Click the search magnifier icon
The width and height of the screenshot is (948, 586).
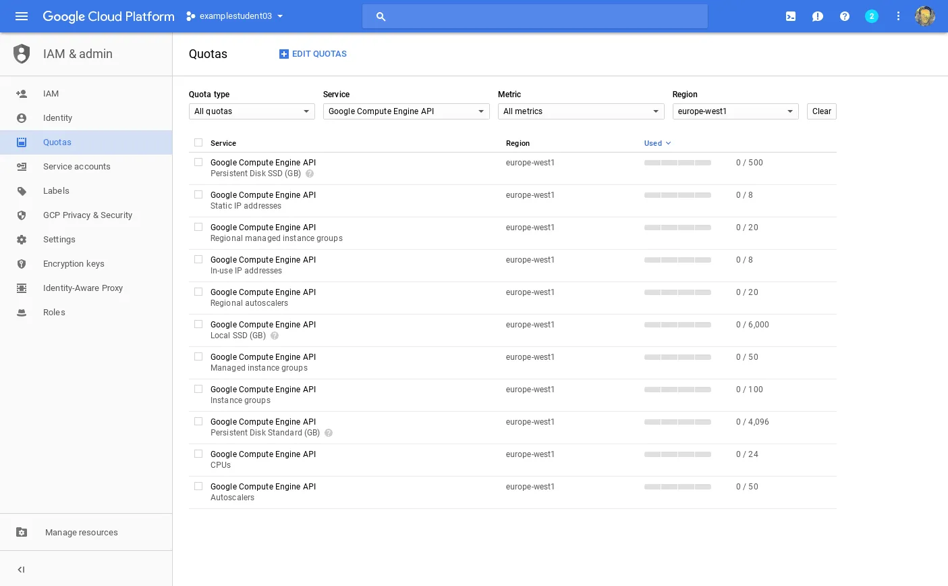[x=381, y=16]
